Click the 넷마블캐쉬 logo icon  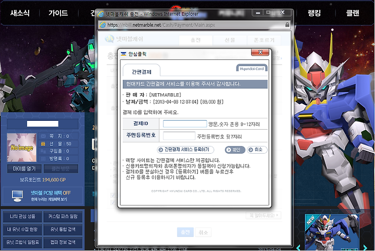tap(109, 39)
